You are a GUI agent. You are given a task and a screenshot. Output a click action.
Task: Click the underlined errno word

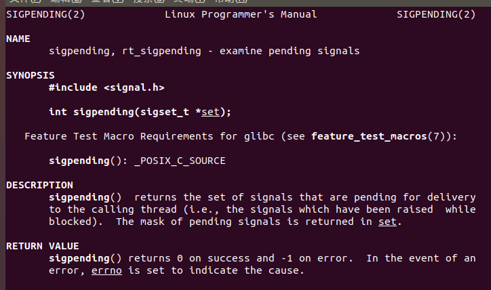point(106,270)
